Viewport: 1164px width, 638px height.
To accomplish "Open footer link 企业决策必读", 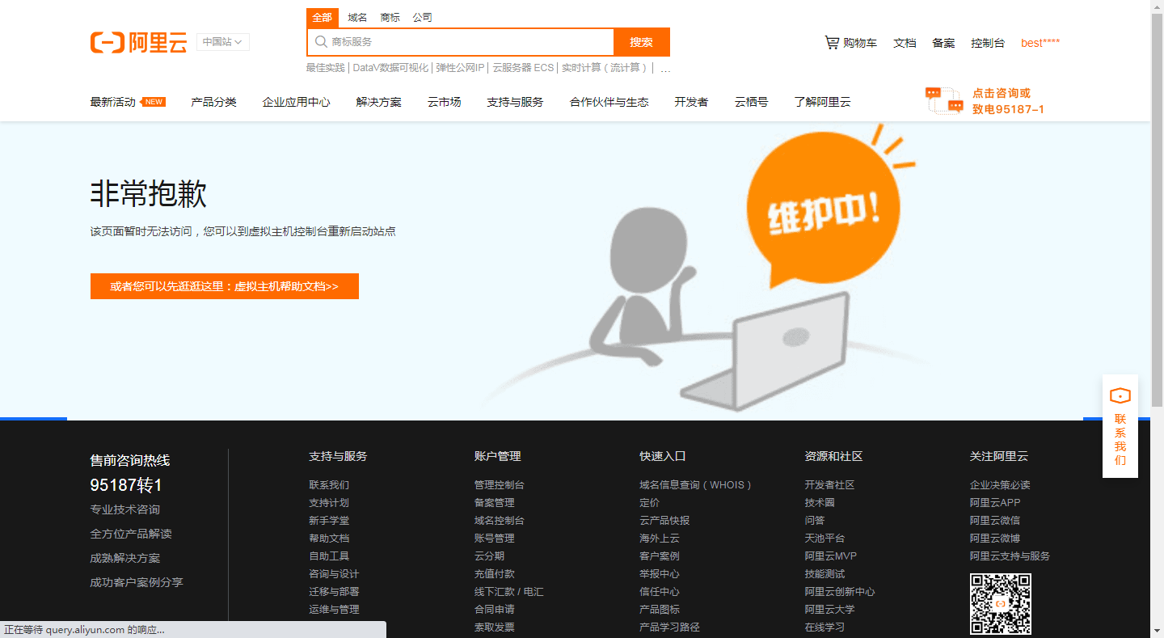I will (1000, 485).
